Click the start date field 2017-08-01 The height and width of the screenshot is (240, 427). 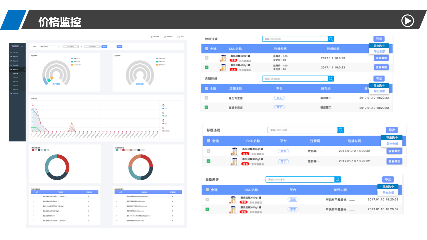(x=70, y=47)
